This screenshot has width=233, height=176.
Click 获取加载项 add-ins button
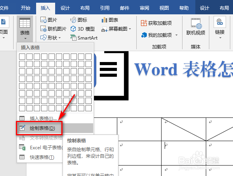point(156,23)
